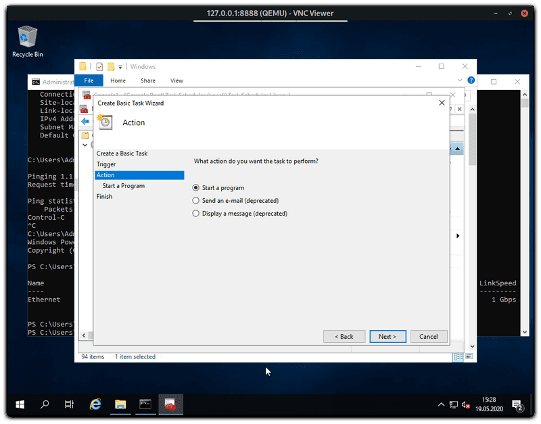Switch Explorer to details view icon
The height and width of the screenshot is (424, 541).
pos(458,357)
